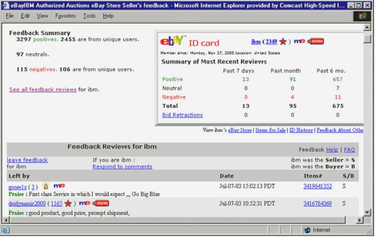Viewport: 375px width, 237px height.
Task: Click the 'me' icon on the ID card
Action: click(x=299, y=41)
